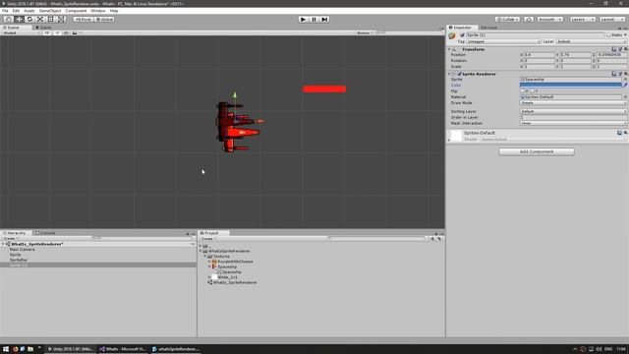The image size is (629, 354).
Task: Open the Edit menu
Action: click(16, 11)
